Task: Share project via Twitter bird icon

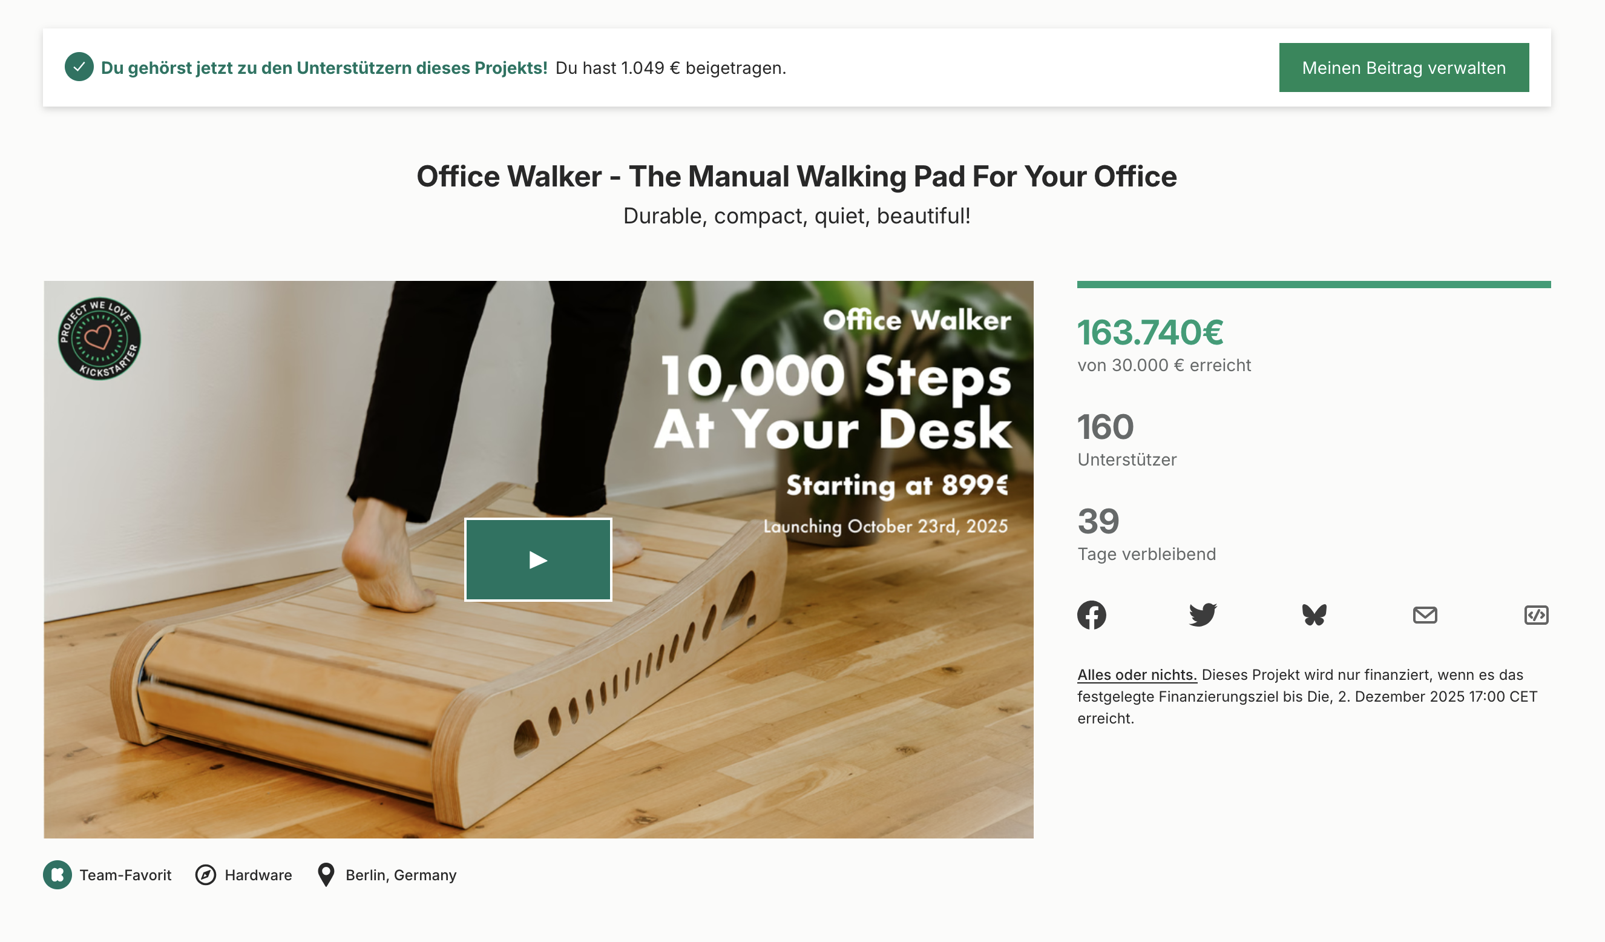Action: click(1203, 615)
